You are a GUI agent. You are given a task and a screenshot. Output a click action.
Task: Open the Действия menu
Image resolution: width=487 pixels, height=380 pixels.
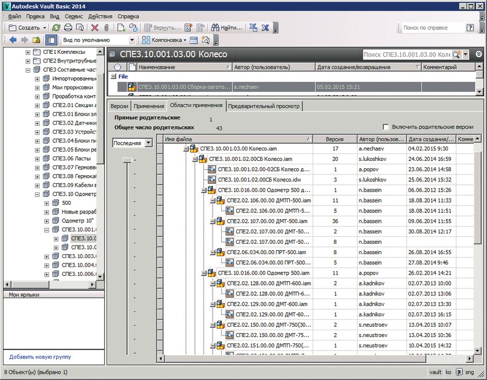point(100,17)
